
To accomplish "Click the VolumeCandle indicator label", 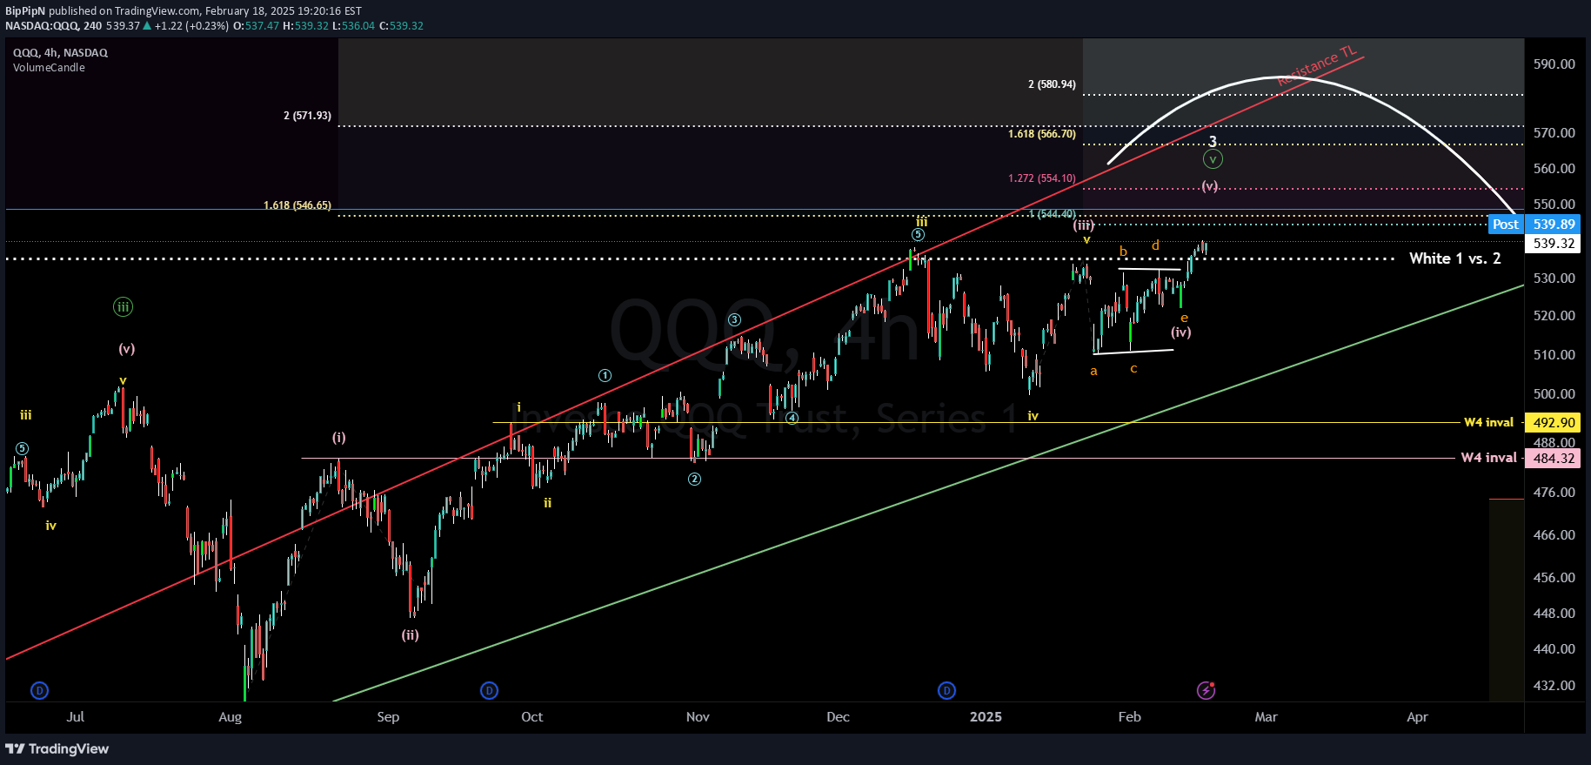I will click(49, 68).
